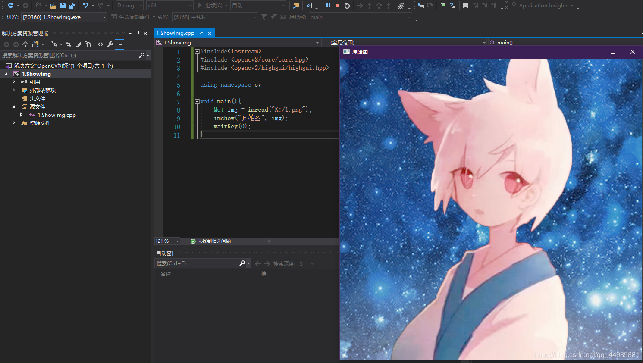643x363 pixels.
Task: Expand the 引用 references node
Action: [x=13, y=82]
